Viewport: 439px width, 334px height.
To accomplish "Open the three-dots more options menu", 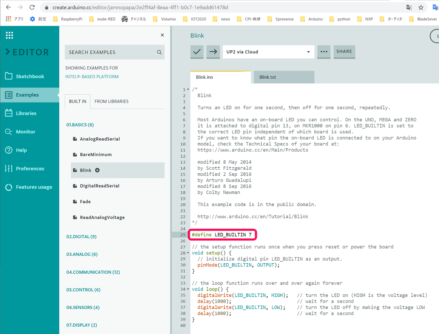I will click(324, 52).
